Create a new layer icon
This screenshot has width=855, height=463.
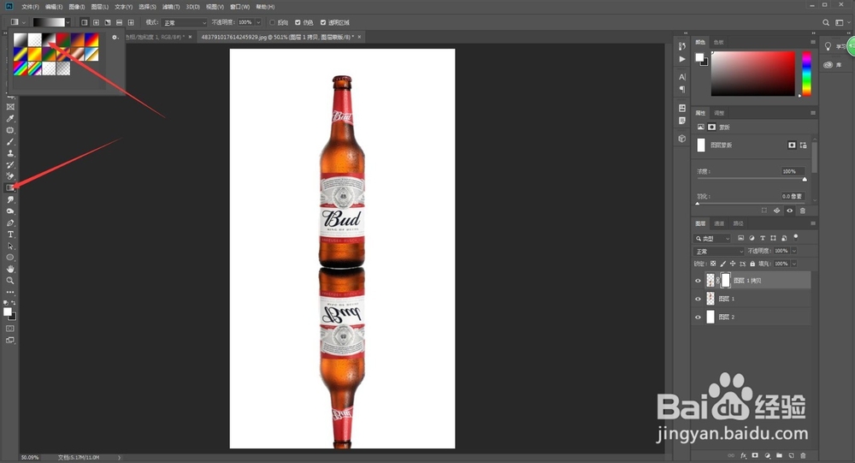[x=791, y=455]
